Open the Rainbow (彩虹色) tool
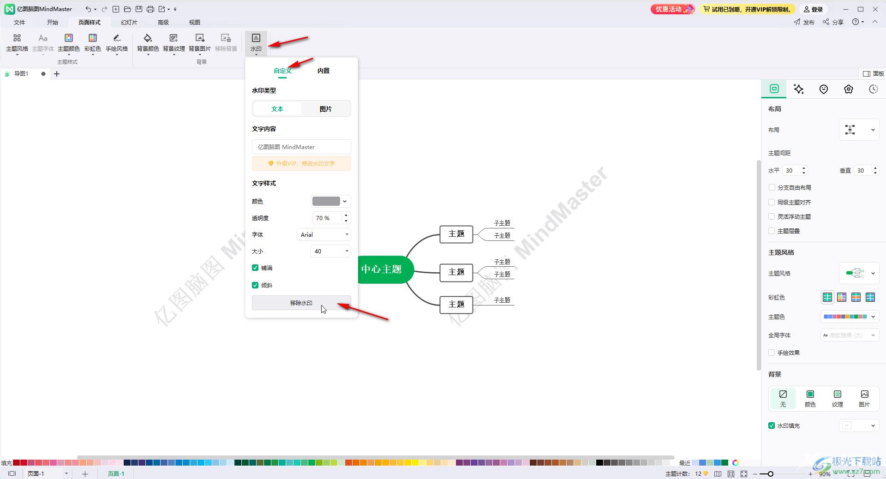 tap(93, 43)
